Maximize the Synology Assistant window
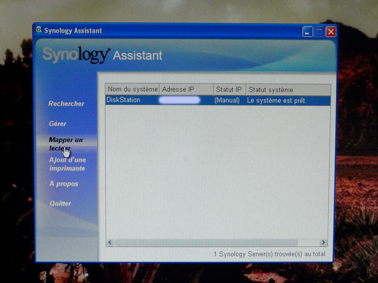This screenshot has height=283, width=378. point(319,31)
